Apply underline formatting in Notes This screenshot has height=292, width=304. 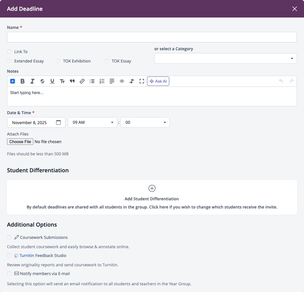[x=52, y=81]
